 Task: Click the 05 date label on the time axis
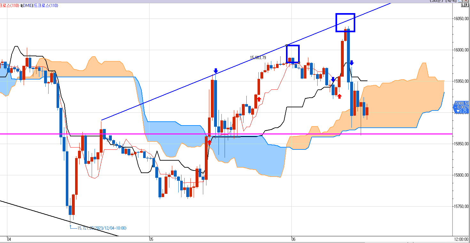coord(151,239)
